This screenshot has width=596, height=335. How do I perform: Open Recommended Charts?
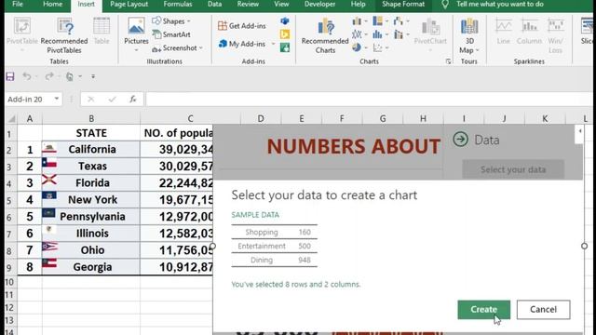(325, 35)
